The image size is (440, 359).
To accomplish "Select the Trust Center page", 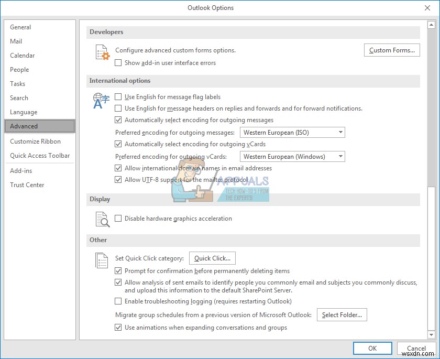I will (x=27, y=184).
